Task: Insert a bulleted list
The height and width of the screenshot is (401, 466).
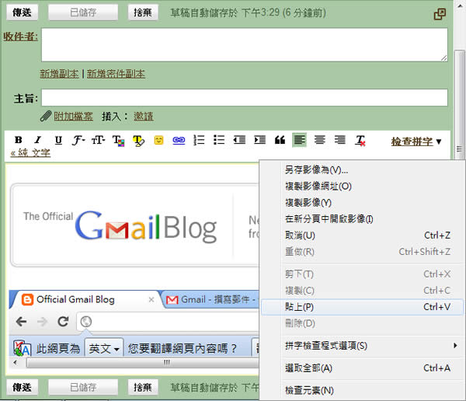Action: pos(219,141)
